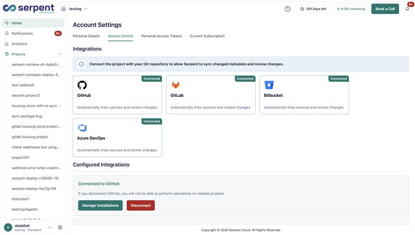Open the help question mark icon
The height and width of the screenshot is (235, 415).
(287, 9)
